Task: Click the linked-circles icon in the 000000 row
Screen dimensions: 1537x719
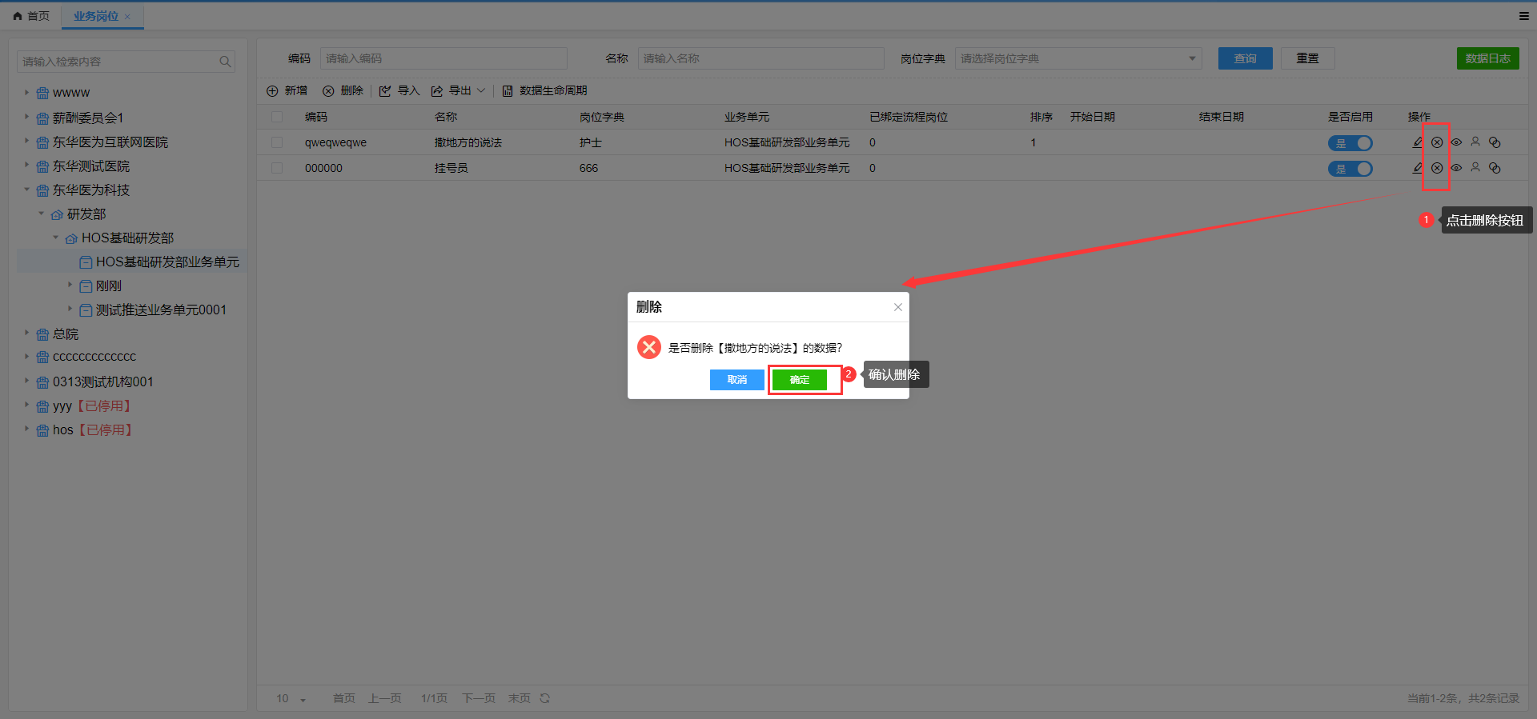Action: 1495,168
